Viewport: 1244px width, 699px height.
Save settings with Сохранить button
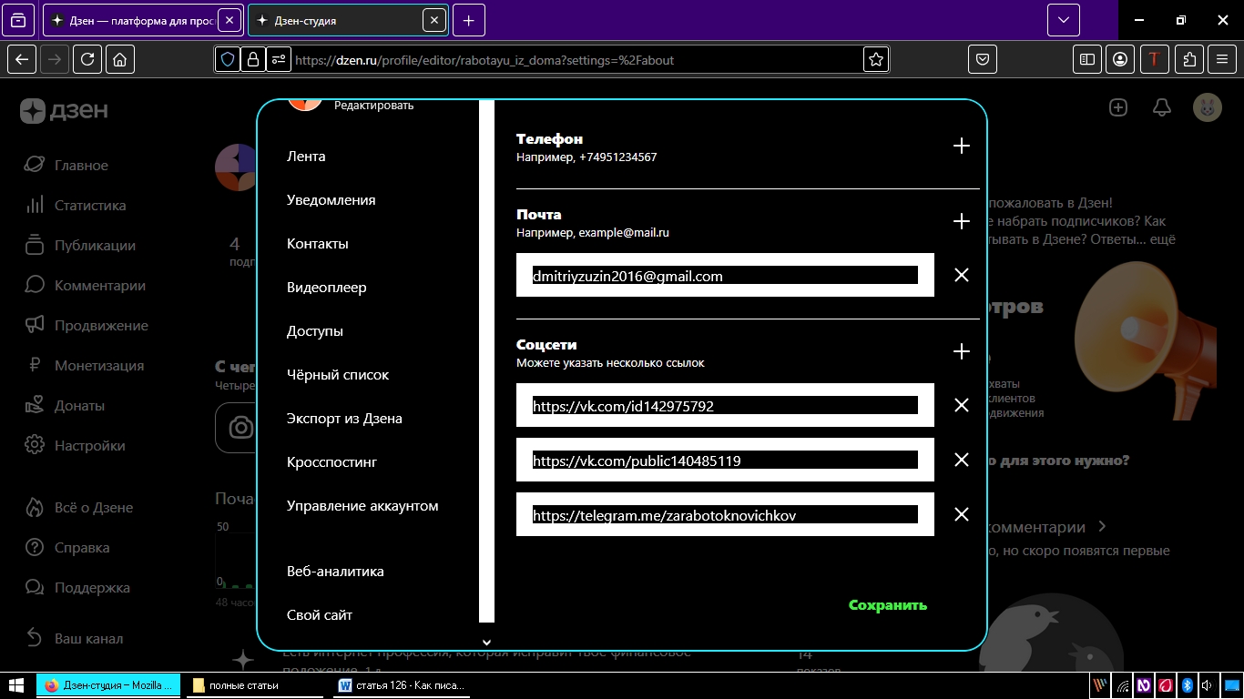pyautogui.click(x=888, y=605)
